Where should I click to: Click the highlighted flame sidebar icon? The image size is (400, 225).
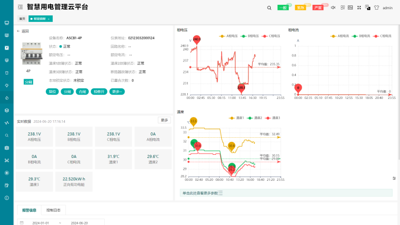pyautogui.click(x=7, y=98)
